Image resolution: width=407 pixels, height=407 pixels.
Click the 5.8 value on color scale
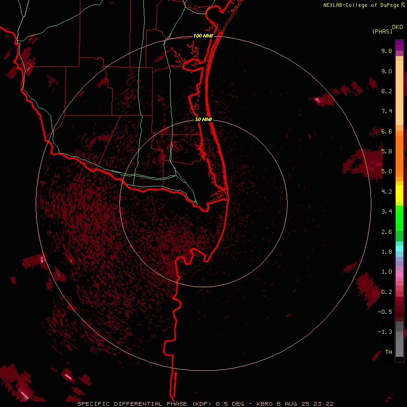click(387, 151)
